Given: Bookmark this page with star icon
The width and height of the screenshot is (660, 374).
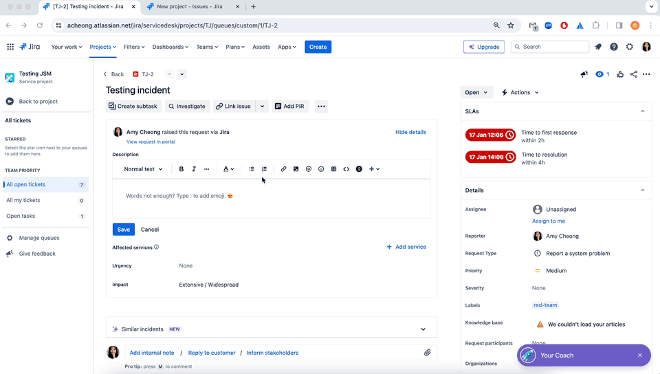Looking at the screenshot, I should [511, 25].
